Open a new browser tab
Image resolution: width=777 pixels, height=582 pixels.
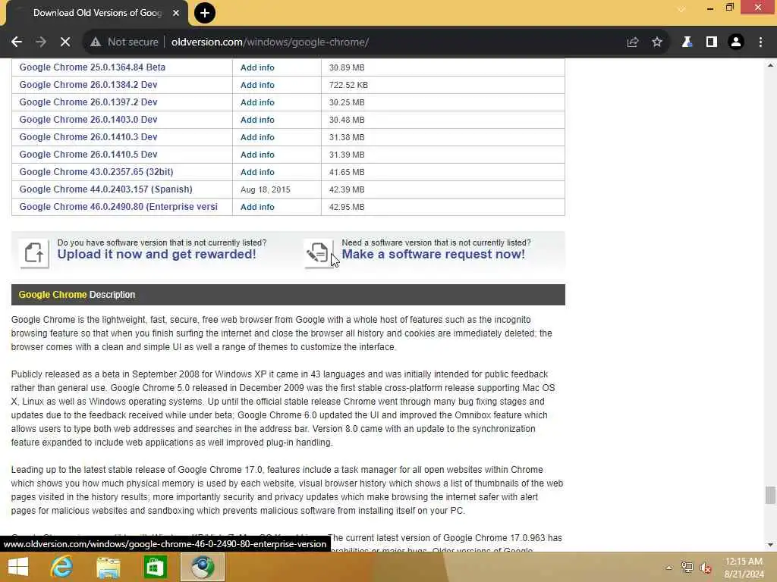point(205,13)
